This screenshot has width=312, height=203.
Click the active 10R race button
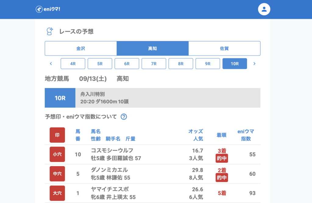[235, 64]
